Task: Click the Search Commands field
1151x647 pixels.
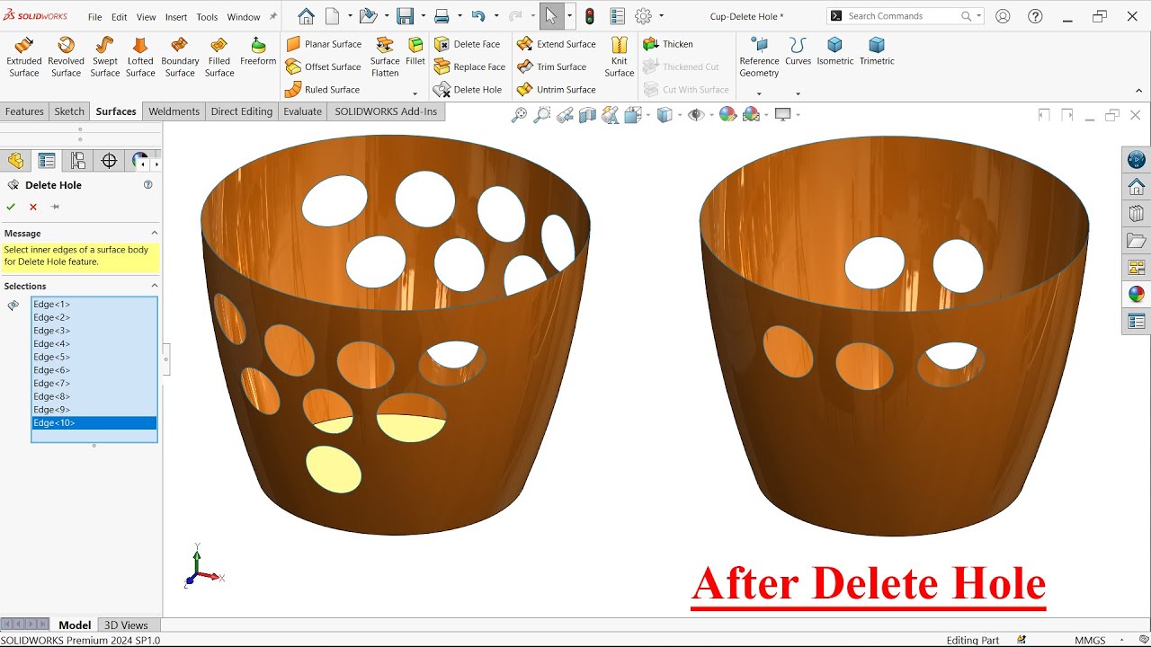Action: [902, 16]
